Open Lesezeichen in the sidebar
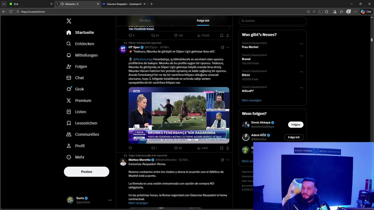Screen dimensions: 374x210 [82, 123]
